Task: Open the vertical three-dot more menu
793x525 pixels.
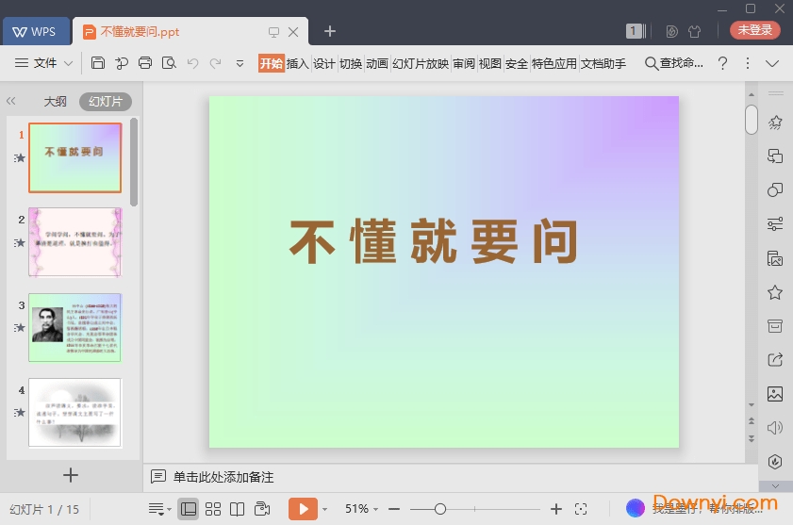Action: (x=748, y=63)
